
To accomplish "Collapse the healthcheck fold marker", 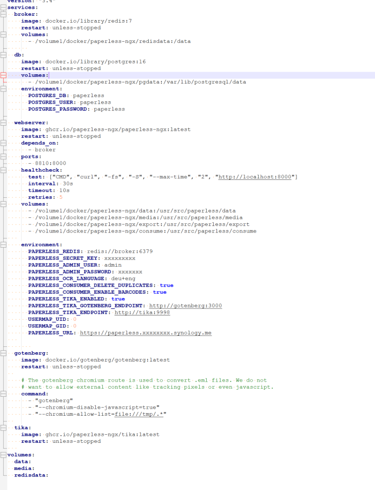I will point(3,170).
